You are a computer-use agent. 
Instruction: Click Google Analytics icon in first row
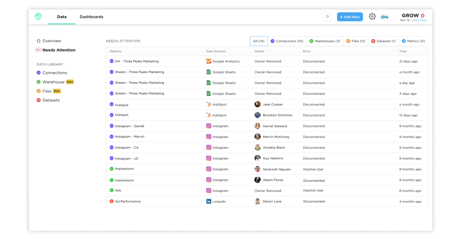tap(208, 61)
